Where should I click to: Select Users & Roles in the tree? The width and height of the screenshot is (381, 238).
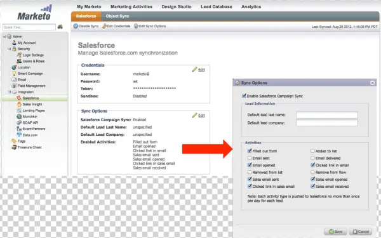click(x=34, y=61)
